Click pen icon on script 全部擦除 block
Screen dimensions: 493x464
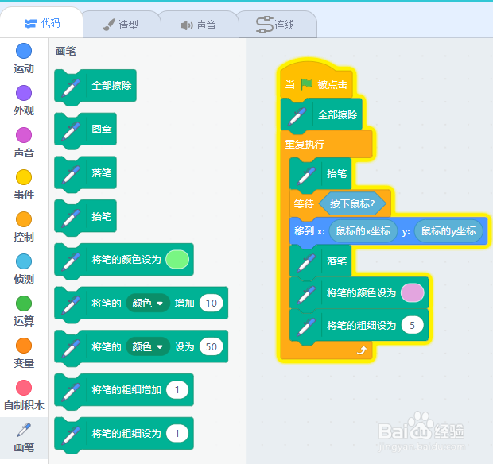pos(297,116)
